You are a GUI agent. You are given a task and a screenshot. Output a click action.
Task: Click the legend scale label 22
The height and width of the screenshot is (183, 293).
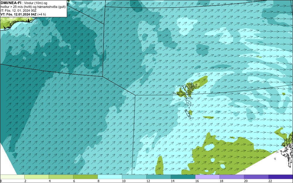(270, 181)
